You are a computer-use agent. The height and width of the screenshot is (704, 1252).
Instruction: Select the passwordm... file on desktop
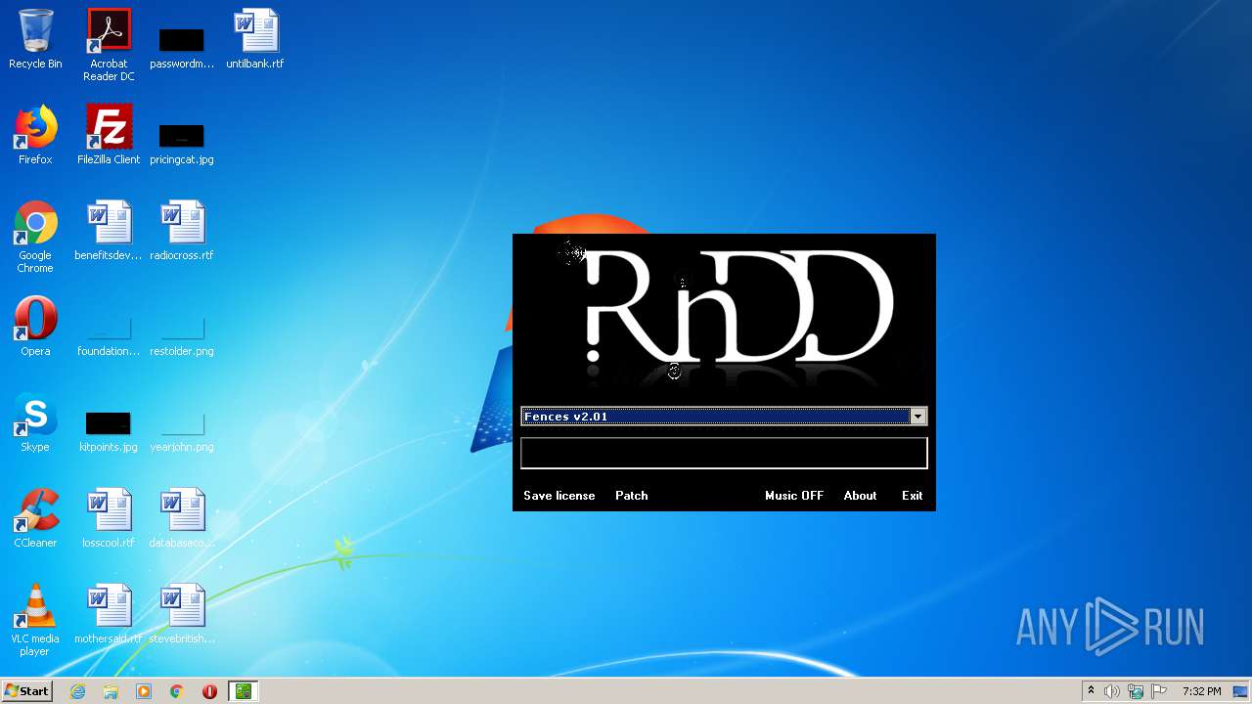(182, 47)
